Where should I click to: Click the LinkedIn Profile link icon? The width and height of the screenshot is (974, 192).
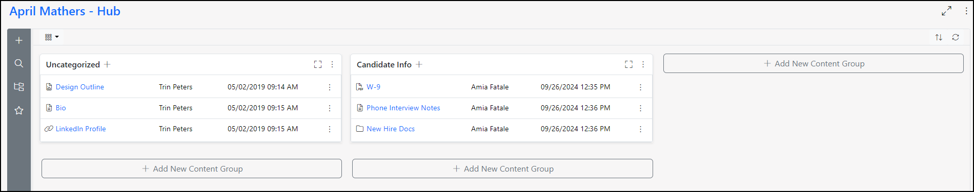coord(49,129)
